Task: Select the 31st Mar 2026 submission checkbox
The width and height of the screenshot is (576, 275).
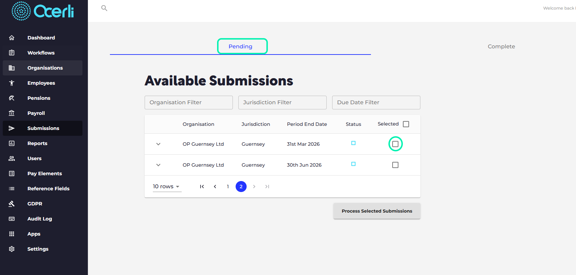Action: click(395, 144)
